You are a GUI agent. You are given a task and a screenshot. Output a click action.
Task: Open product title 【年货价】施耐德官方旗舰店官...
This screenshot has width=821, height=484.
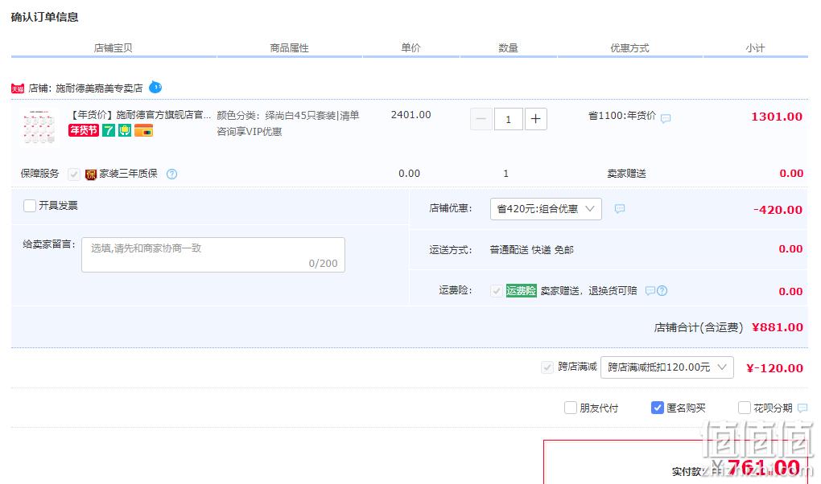(x=140, y=115)
